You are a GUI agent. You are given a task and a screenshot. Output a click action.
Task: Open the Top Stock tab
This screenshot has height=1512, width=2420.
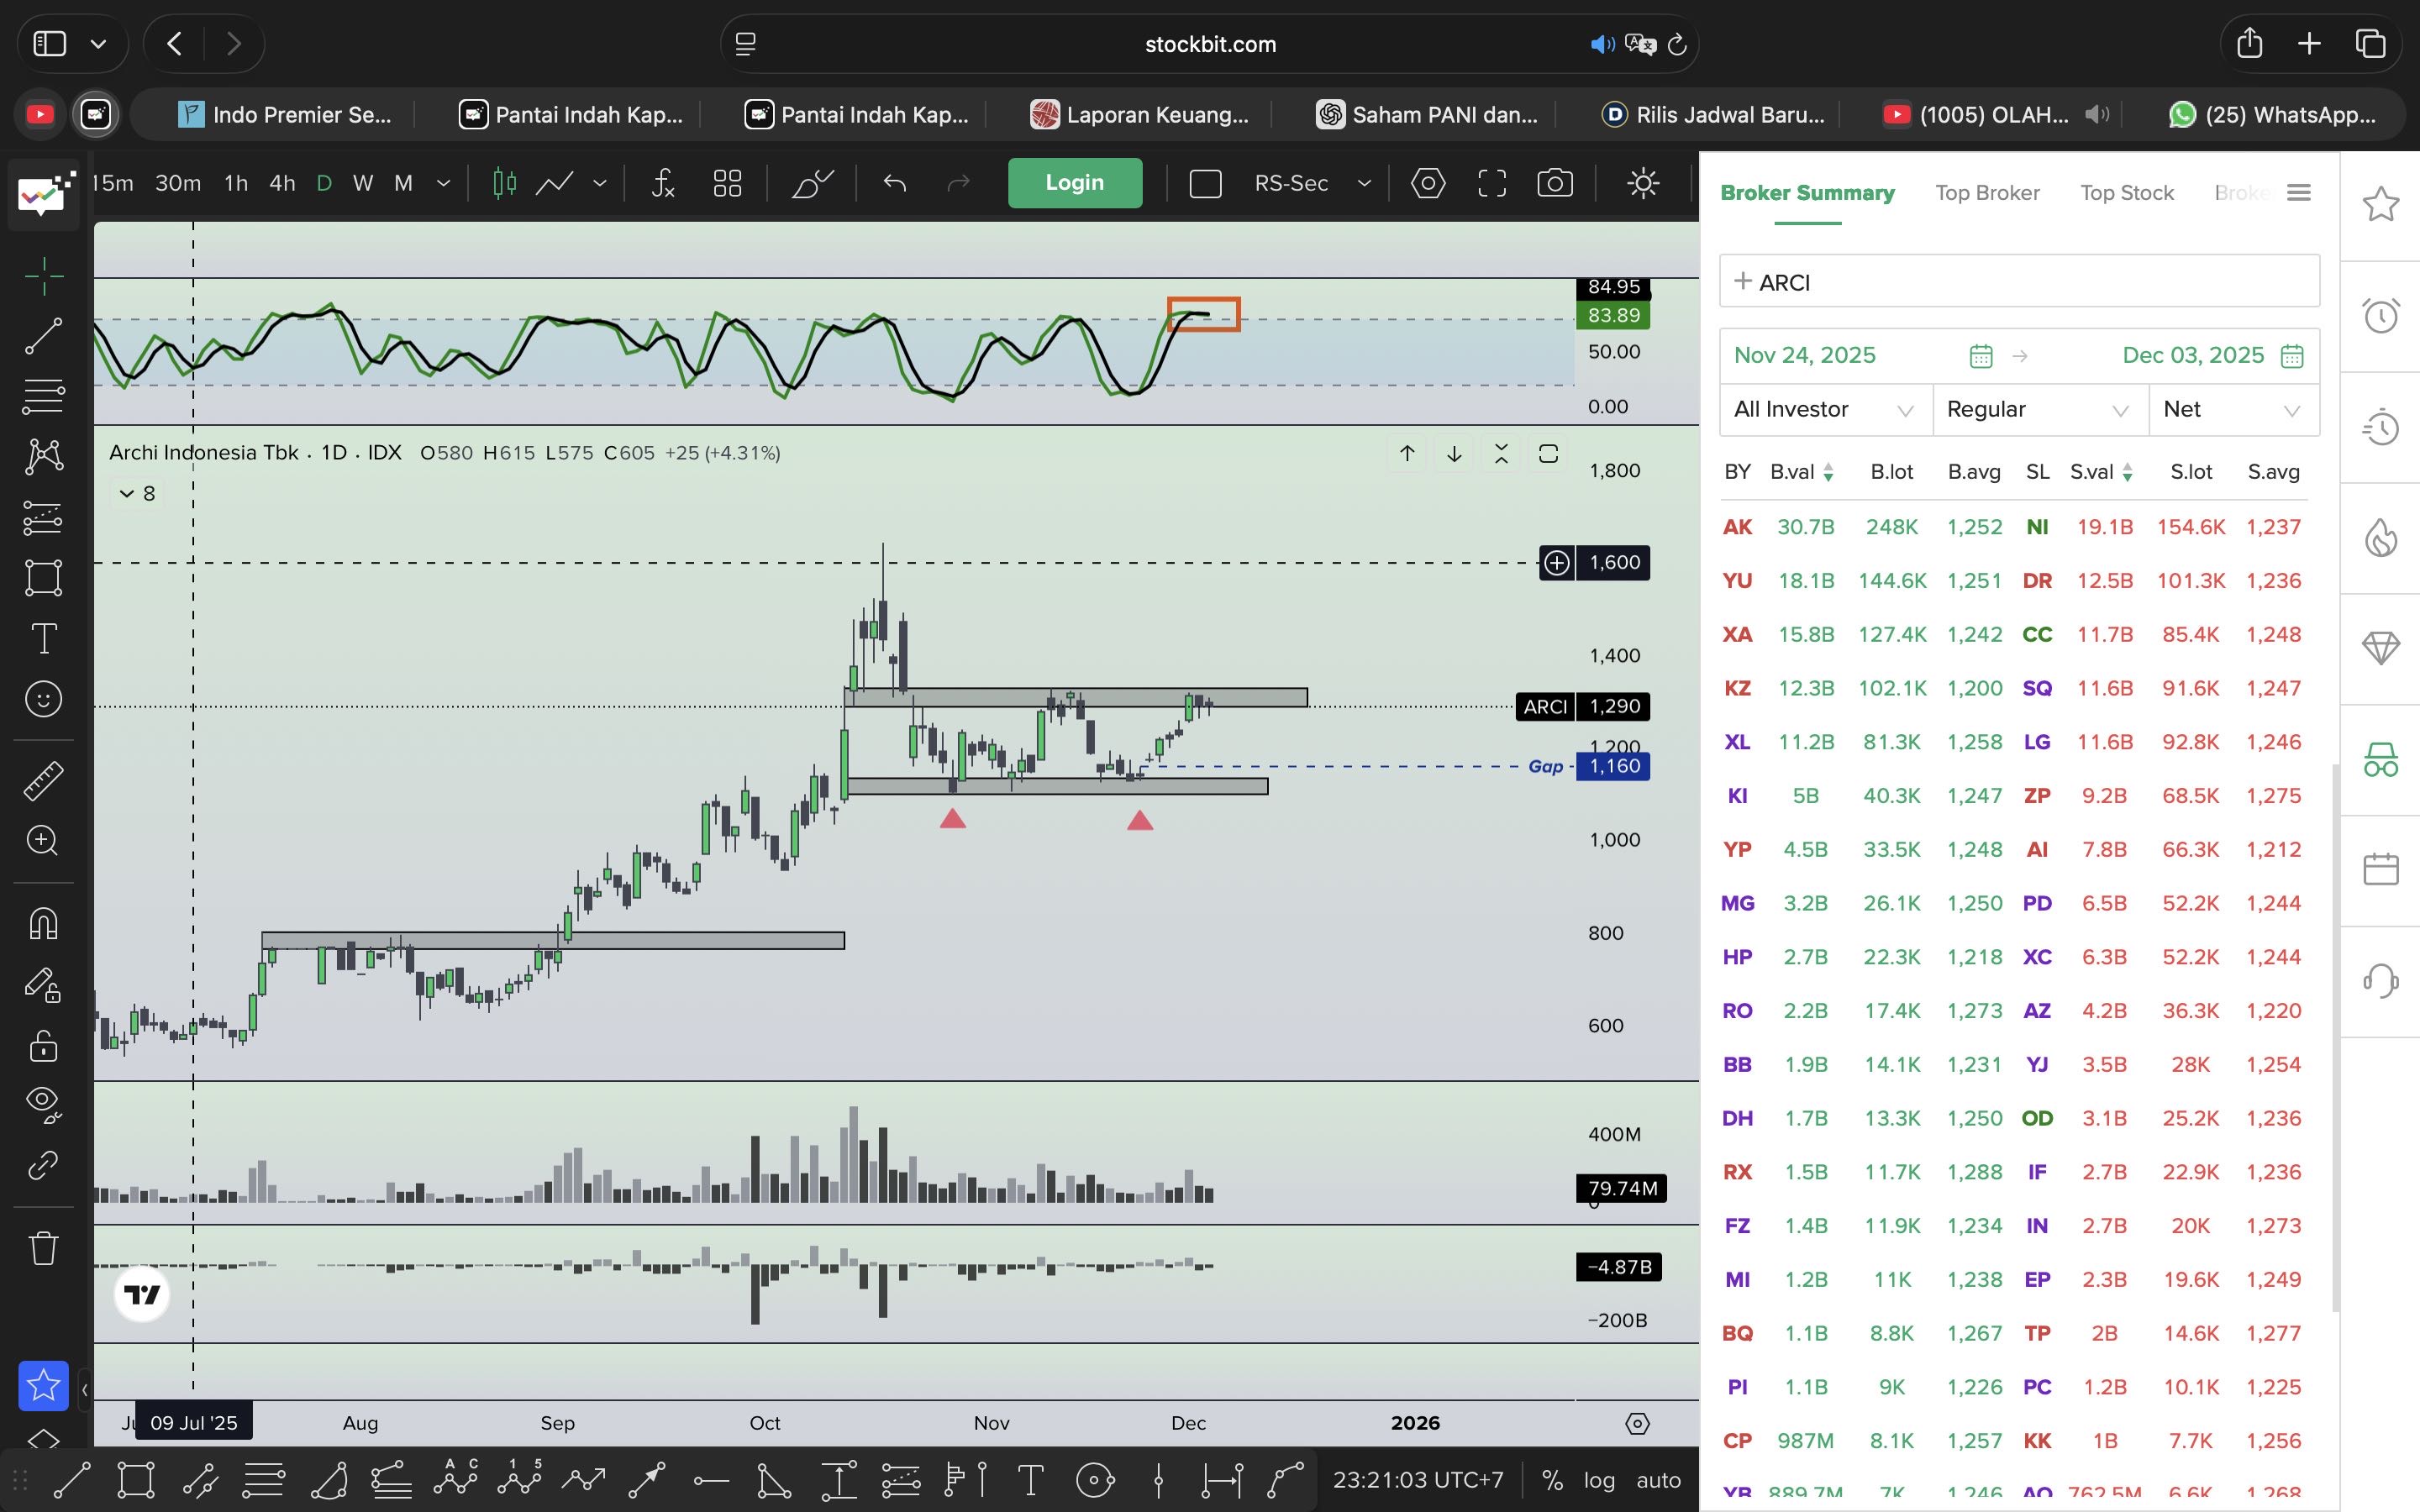click(2126, 193)
